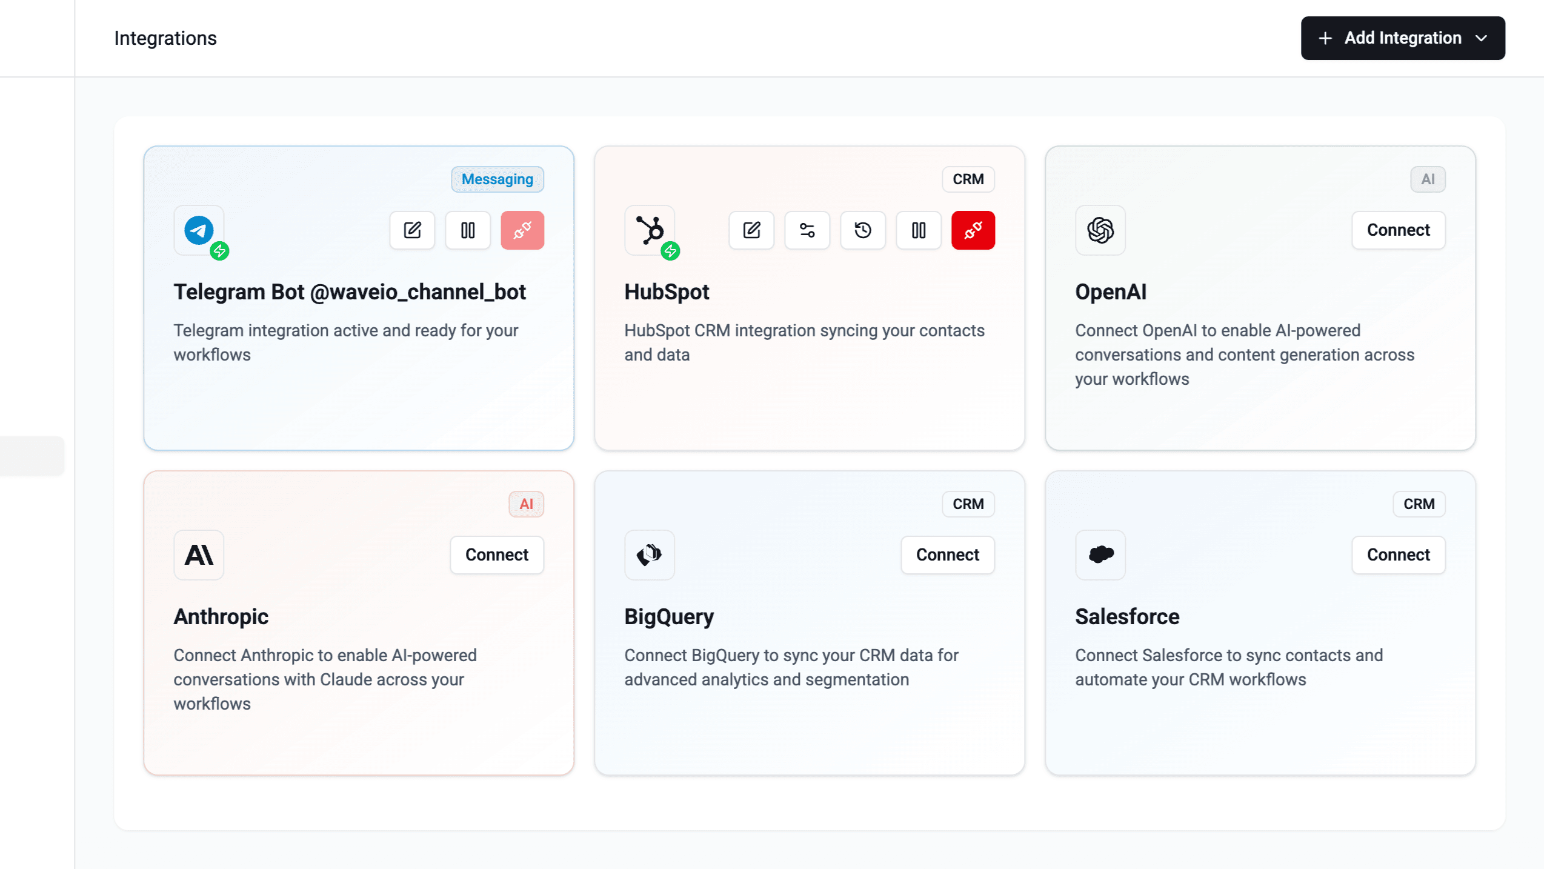Connect the OpenAI integration
The width and height of the screenshot is (1544, 869).
pyautogui.click(x=1398, y=230)
